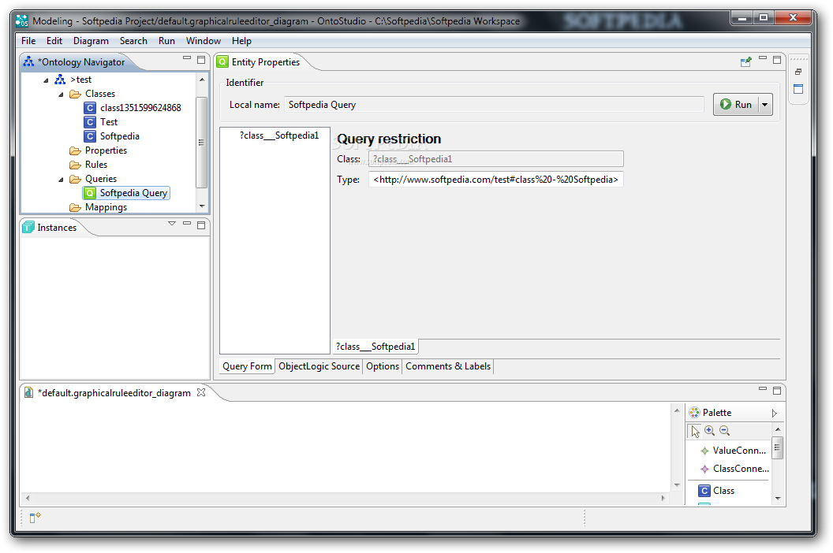Click the restore icon in right trim bar
The width and height of the screenshot is (833, 553).
click(798, 72)
